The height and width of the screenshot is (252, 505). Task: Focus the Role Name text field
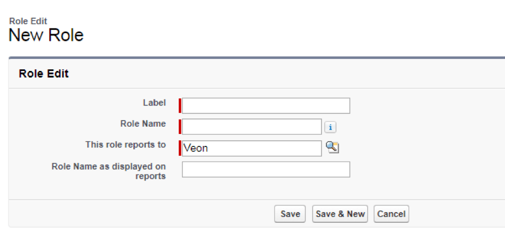(x=251, y=127)
